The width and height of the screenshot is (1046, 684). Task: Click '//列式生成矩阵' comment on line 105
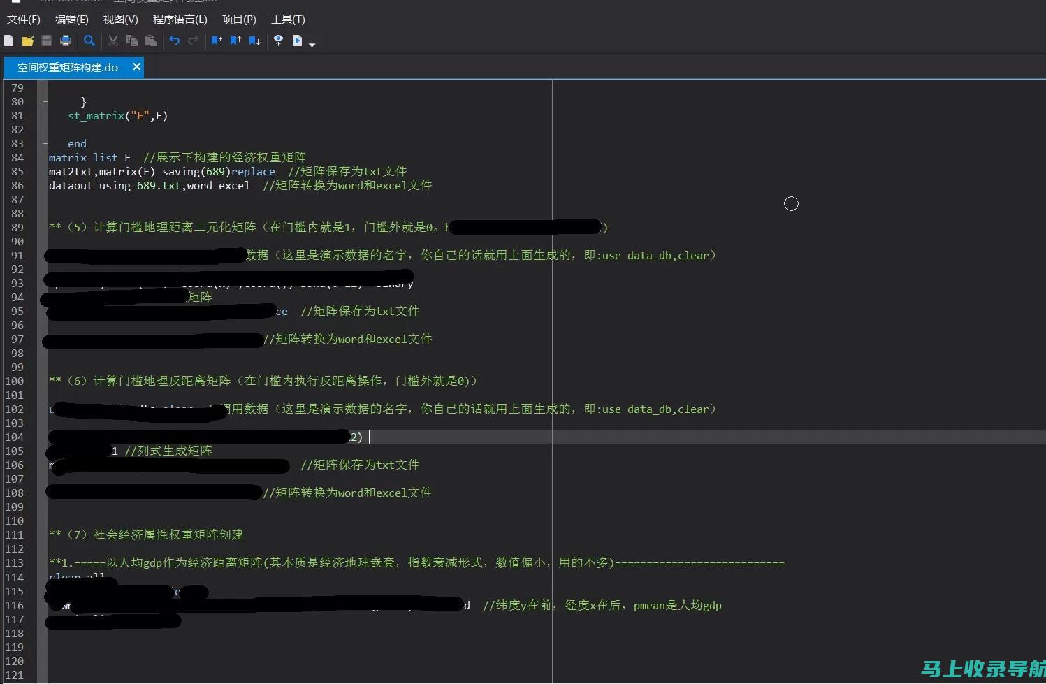(168, 451)
